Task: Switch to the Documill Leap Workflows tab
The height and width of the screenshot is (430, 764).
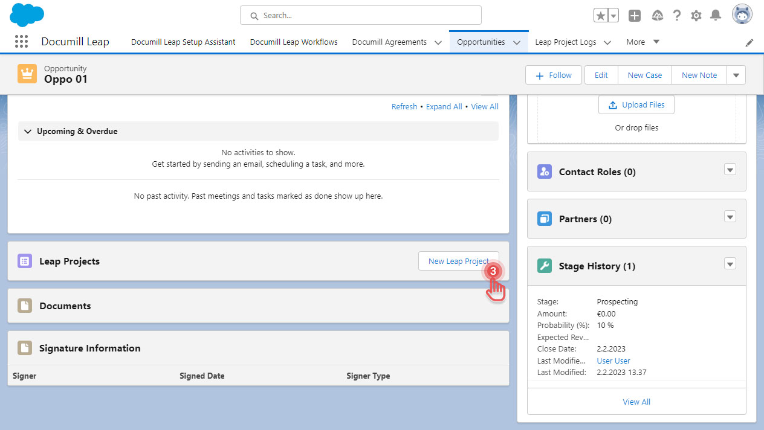Action: (293, 42)
